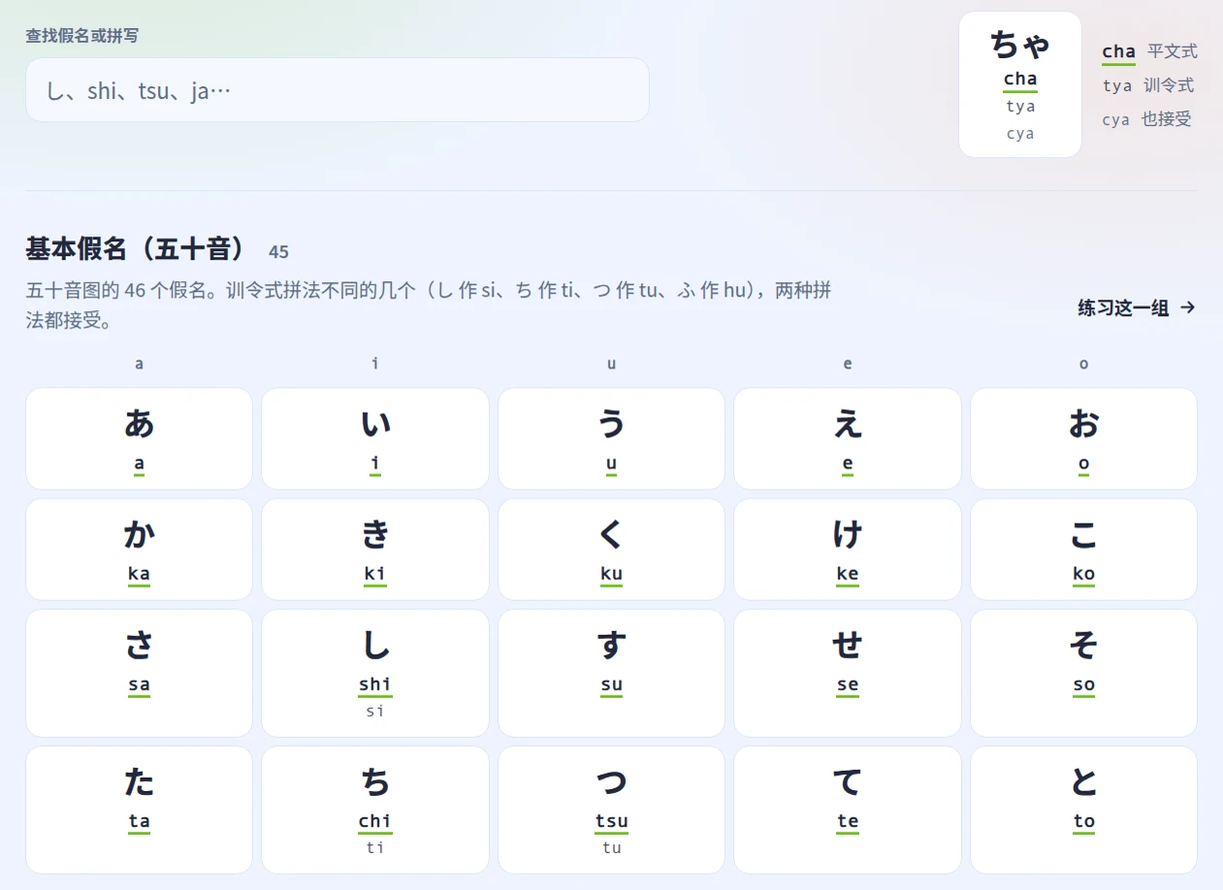Click 'cya' in the legend list
Screen dimensions: 1223x890
(x=1116, y=120)
